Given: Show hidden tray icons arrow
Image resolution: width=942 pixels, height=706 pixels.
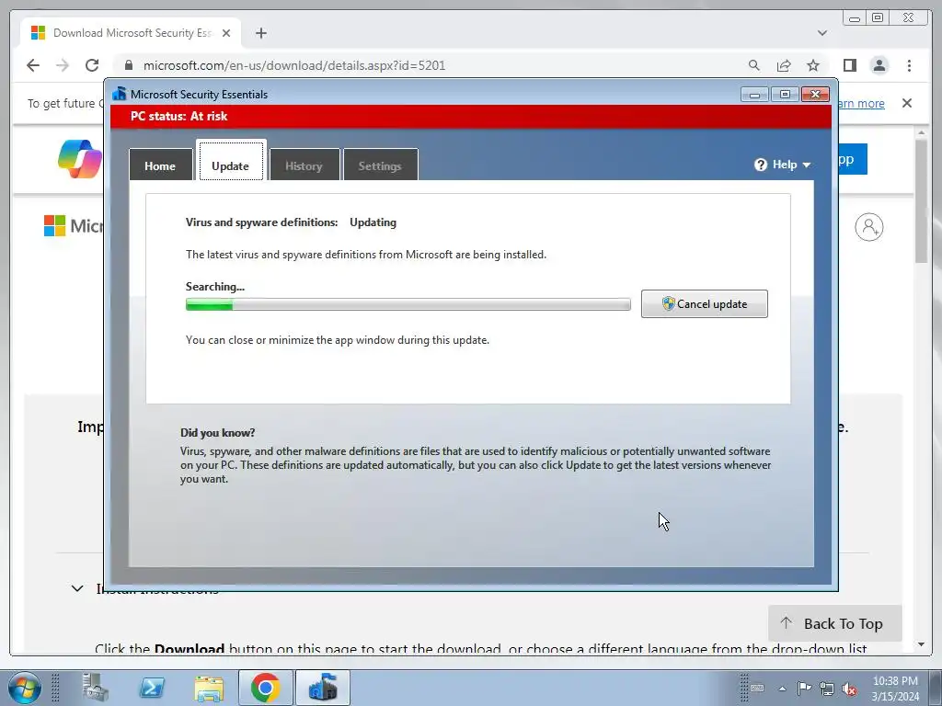Looking at the screenshot, I should [782, 689].
